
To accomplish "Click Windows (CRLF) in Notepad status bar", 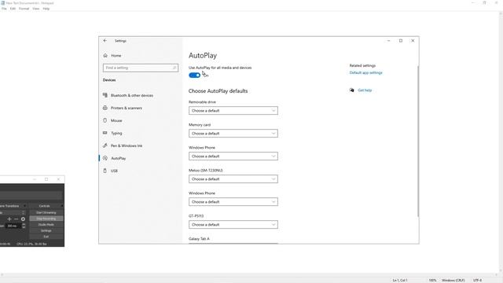I will pos(453,280).
